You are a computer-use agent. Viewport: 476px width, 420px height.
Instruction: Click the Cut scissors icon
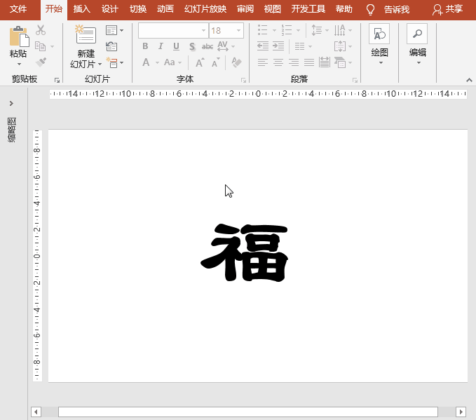(x=41, y=30)
